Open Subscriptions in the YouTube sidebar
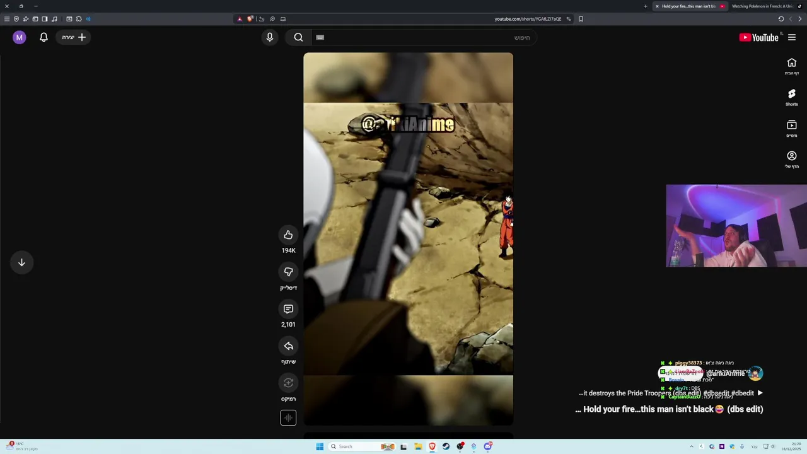 click(x=792, y=128)
